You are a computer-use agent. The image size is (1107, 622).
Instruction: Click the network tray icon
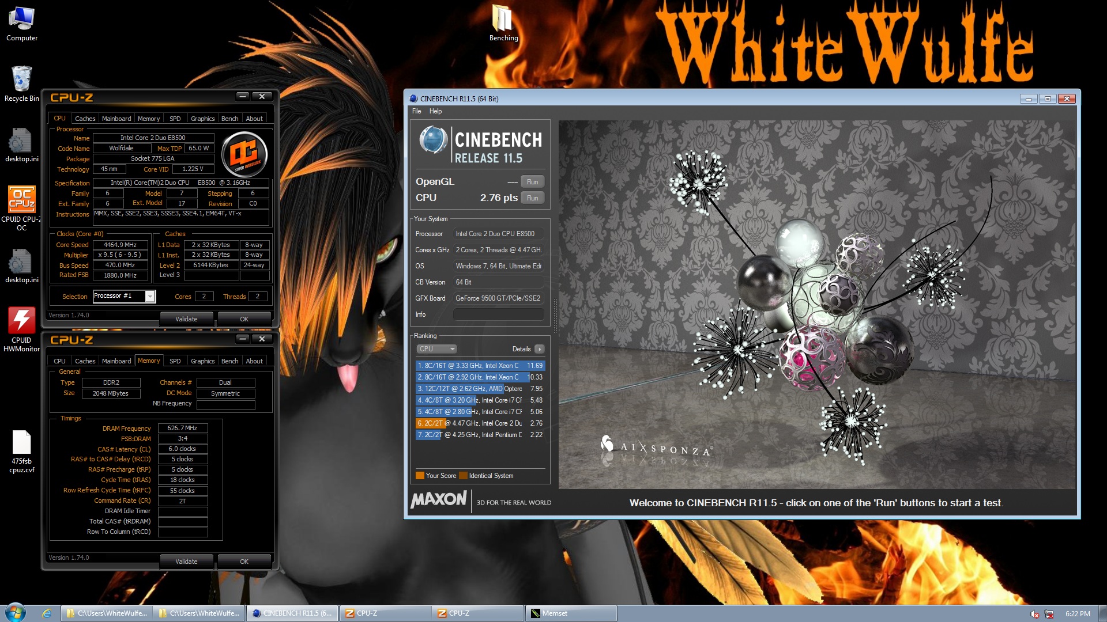pos(1049,614)
